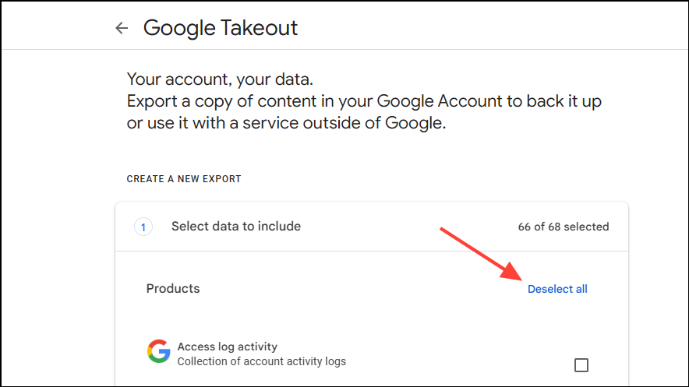The image size is (689, 387).
Task: Click the red annotation arrow
Action: pos(481,254)
